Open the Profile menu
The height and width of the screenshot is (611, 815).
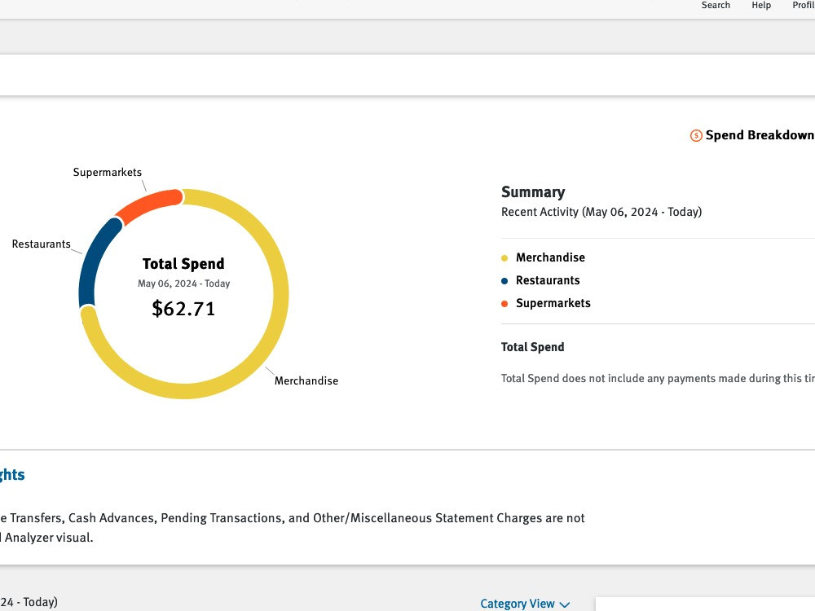803,6
